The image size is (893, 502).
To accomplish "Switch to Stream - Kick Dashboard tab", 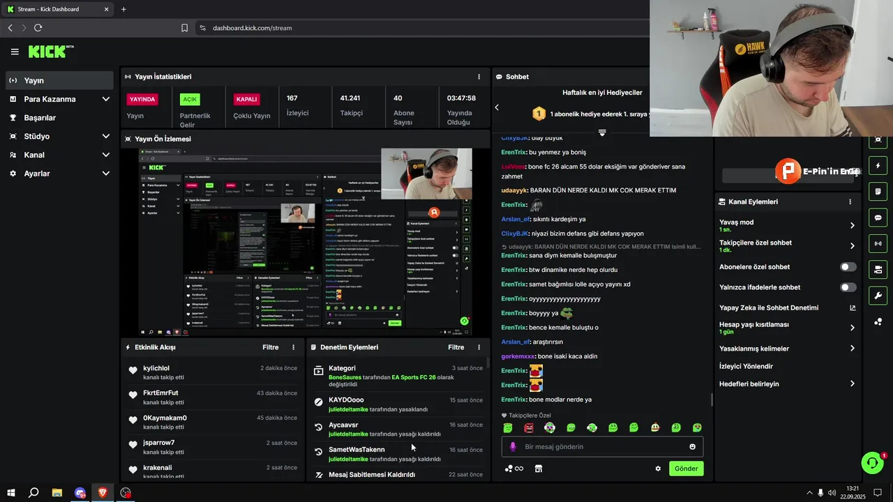I will (58, 9).
